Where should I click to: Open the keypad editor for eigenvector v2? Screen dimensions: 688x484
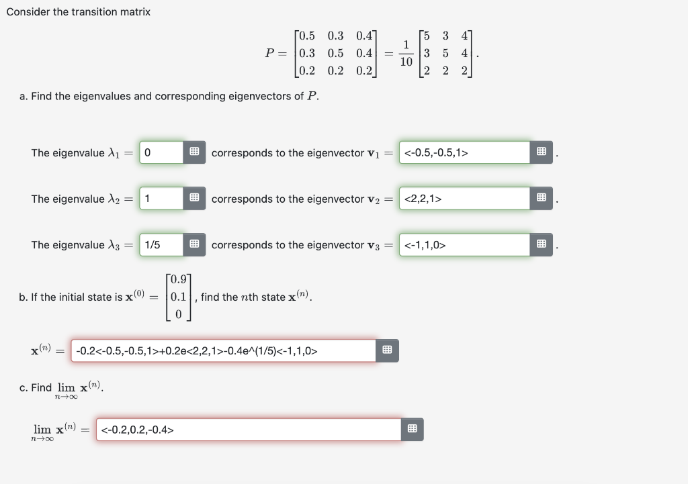tap(542, 199)
